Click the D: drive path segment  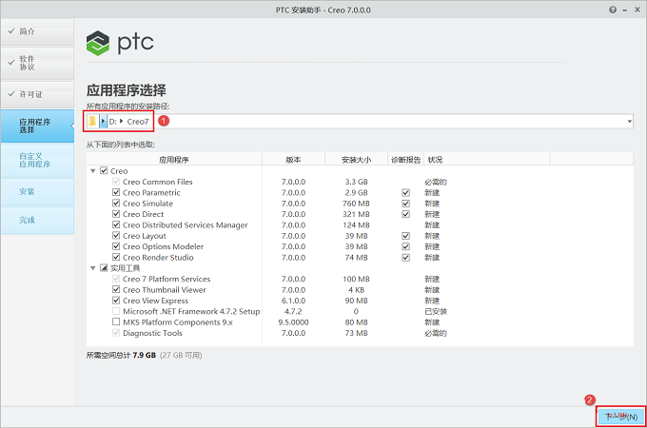(x=112, y=122)
